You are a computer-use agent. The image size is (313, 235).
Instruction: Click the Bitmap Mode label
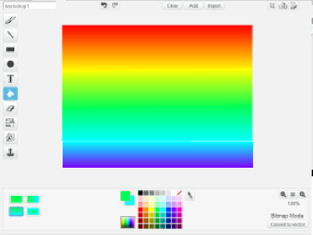point(287,215)
